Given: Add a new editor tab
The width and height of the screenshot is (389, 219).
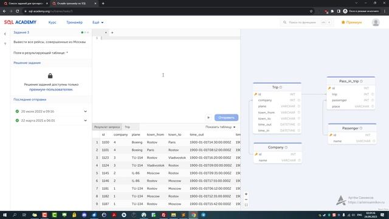Looking at the screenshot, I should (112, 32).
